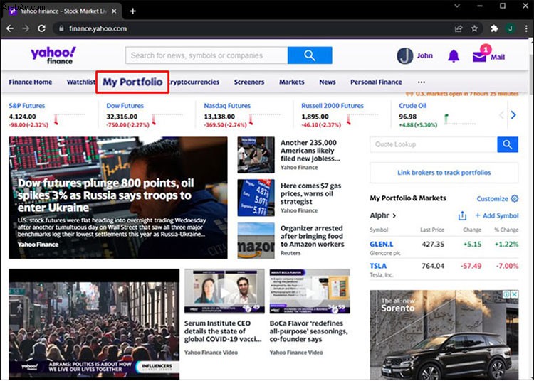Open the Watchlist tab
The height and width of the screenshot is (381, 534).
80,82
